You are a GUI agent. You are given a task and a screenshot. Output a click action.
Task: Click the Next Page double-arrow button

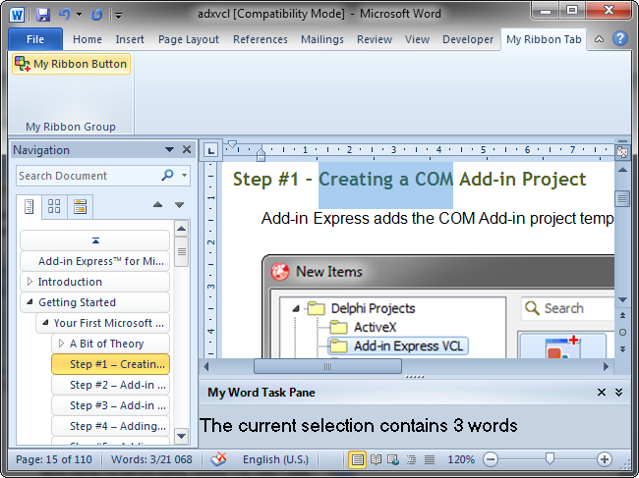[622, 349]
